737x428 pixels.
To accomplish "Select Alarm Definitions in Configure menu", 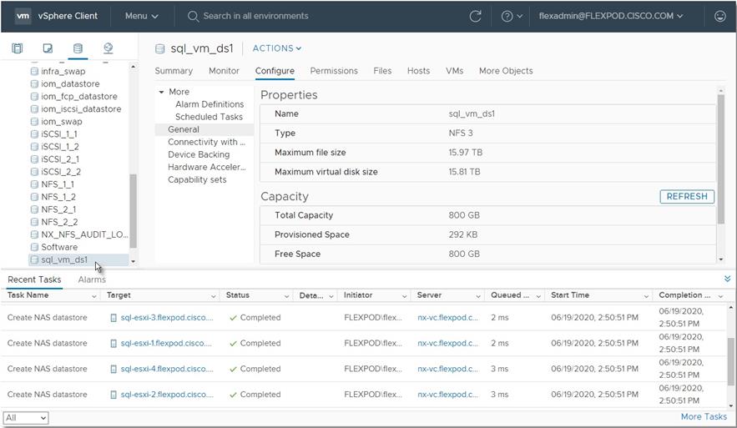I will 209,104.
